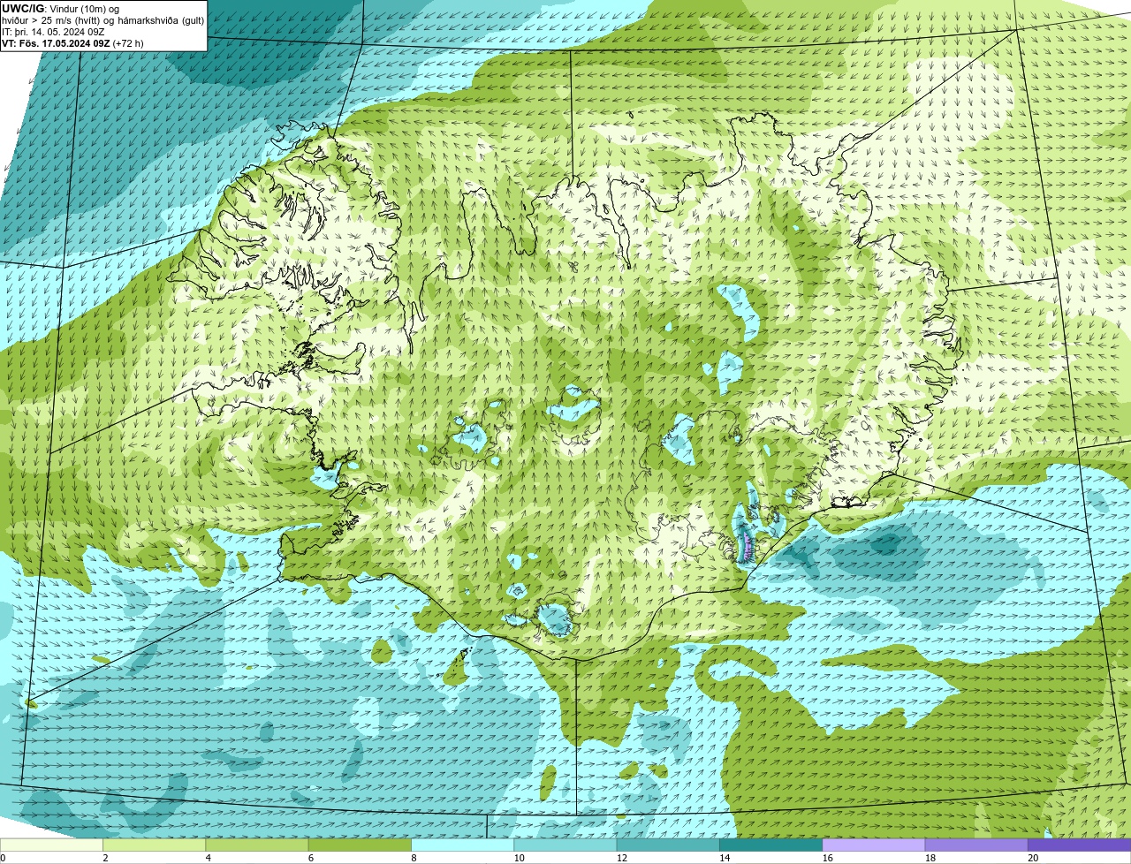Click the green 4–6 m/s legend swatch
Viewport: 1131px width, 864px height.
tap(257, 845)
